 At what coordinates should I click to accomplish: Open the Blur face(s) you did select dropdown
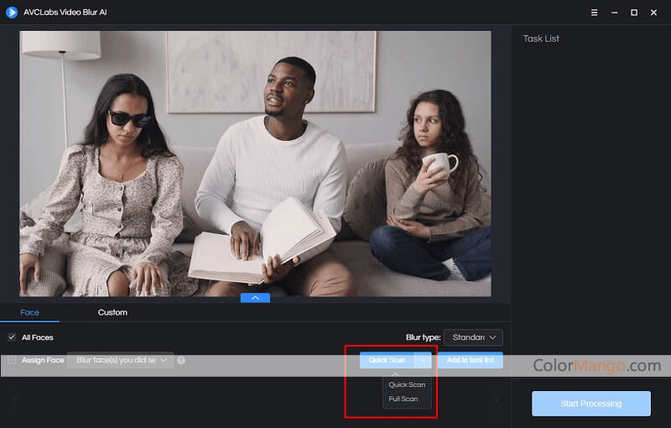(121, 360)
